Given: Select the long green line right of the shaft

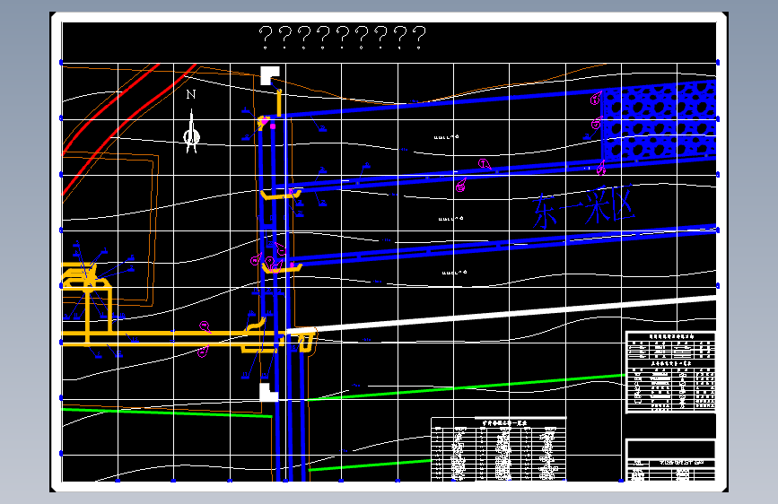Looking at the screenshot, I should pos(466,387).
